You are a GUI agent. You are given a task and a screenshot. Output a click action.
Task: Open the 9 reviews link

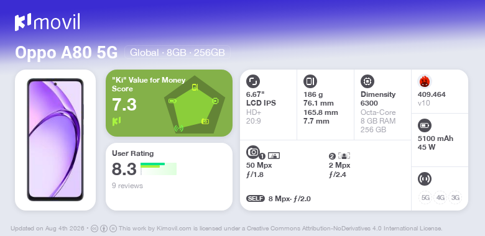coord(127,186)
